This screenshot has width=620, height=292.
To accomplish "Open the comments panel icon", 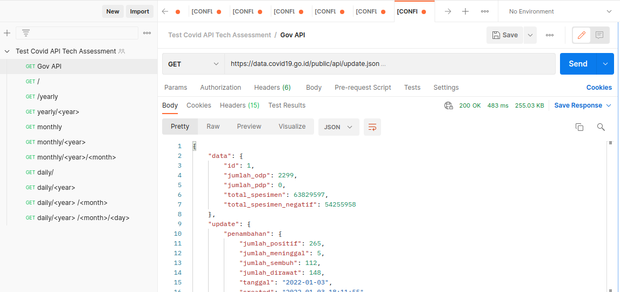I will (x=599, y=35).
